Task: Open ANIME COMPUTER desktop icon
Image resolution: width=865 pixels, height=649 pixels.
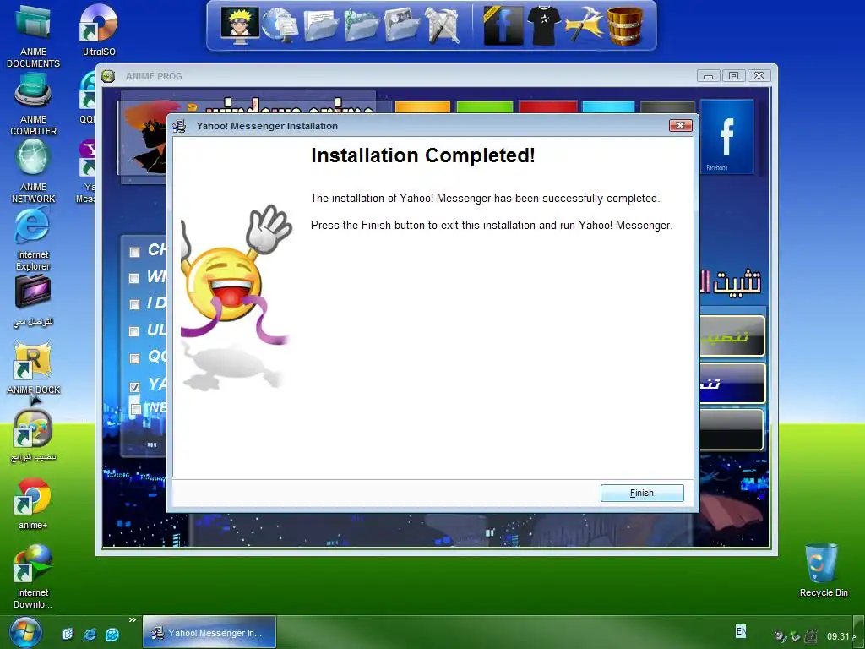Action: pyautogui.click(x=33, y=104)
